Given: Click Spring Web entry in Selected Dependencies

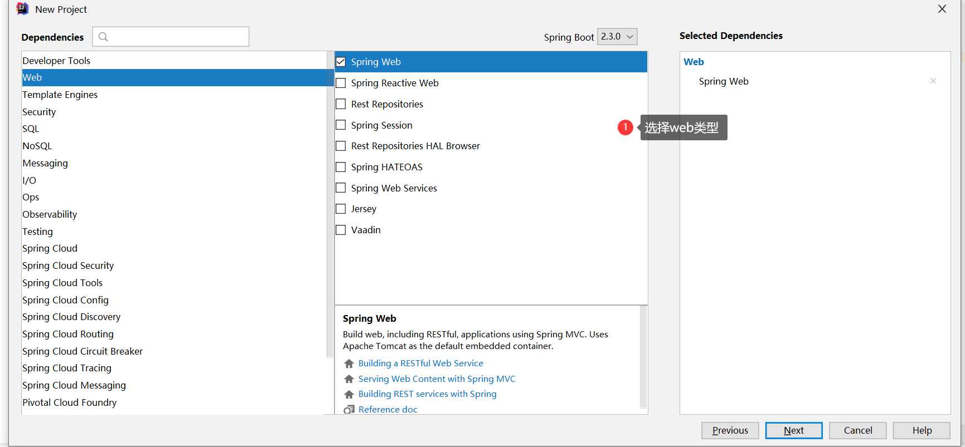Looking at the screenshot, I should [724, 81].
